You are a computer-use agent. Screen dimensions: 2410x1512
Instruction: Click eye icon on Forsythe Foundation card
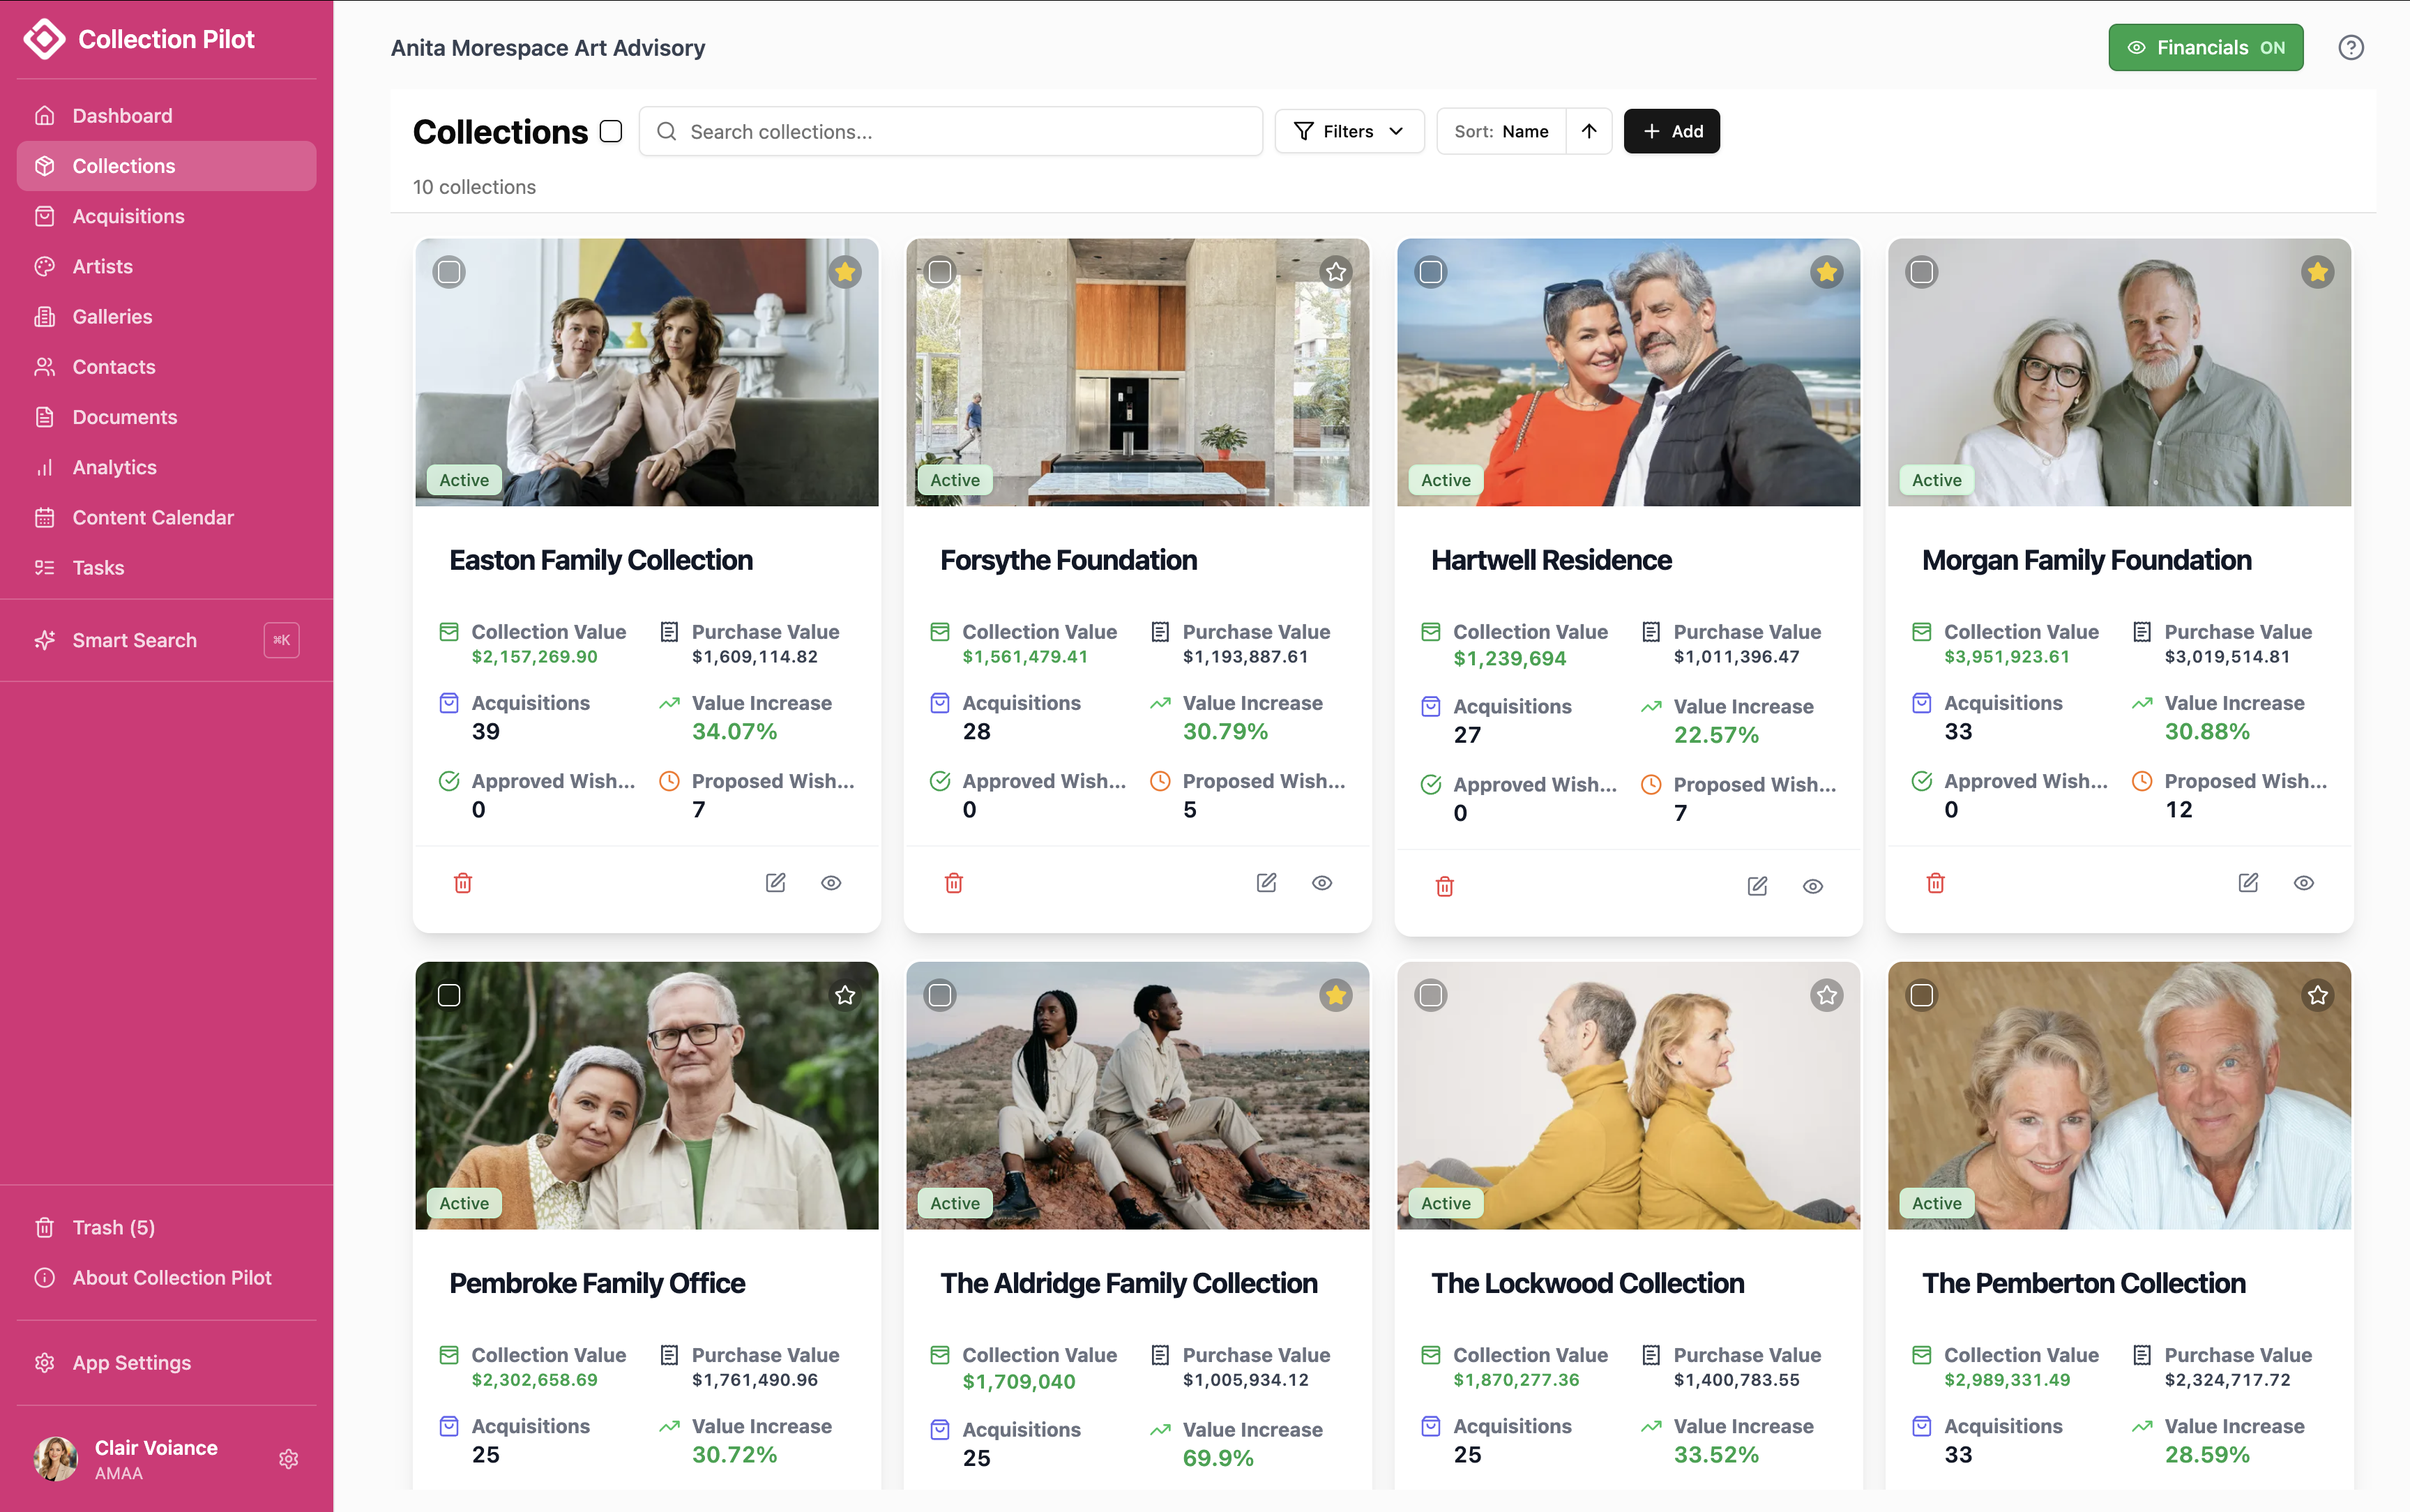point(1322,883)
